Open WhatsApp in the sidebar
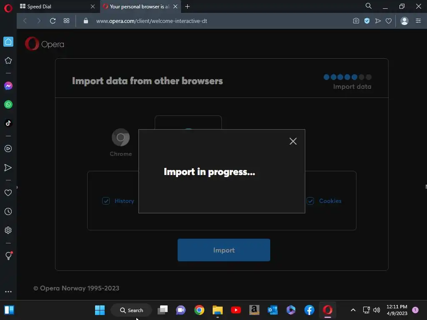The height and width of the screenshot is (320, 427). tap(8, 105)
